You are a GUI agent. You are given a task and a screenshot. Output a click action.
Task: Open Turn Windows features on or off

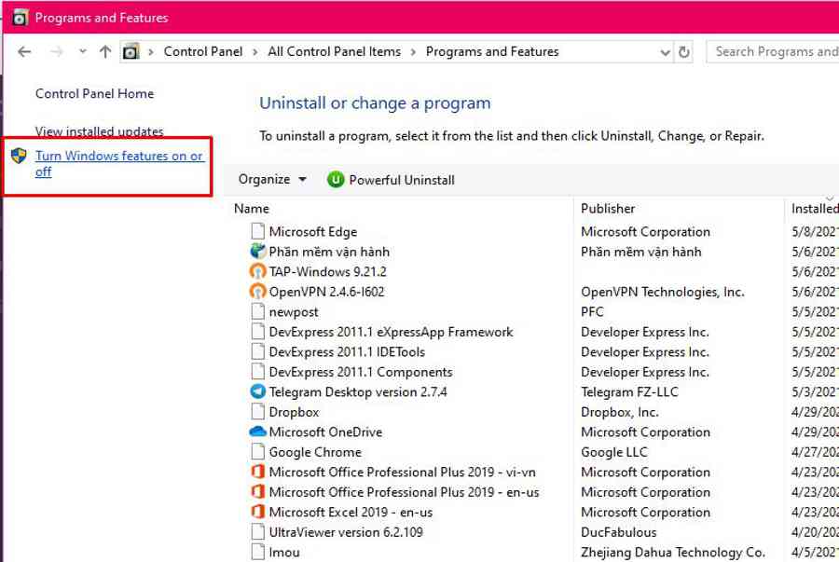pyautogui.click(x=118, y=164)
